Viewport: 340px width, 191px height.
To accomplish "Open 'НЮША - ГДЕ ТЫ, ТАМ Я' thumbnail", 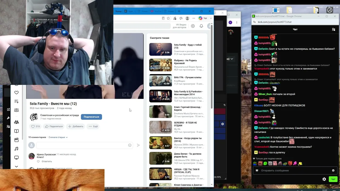I will point(160,174).
